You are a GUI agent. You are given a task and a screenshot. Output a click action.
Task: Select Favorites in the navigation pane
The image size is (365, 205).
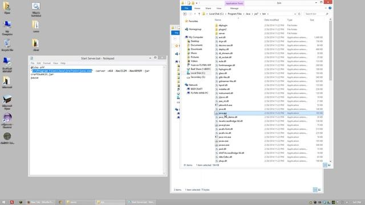pos(193,21)
